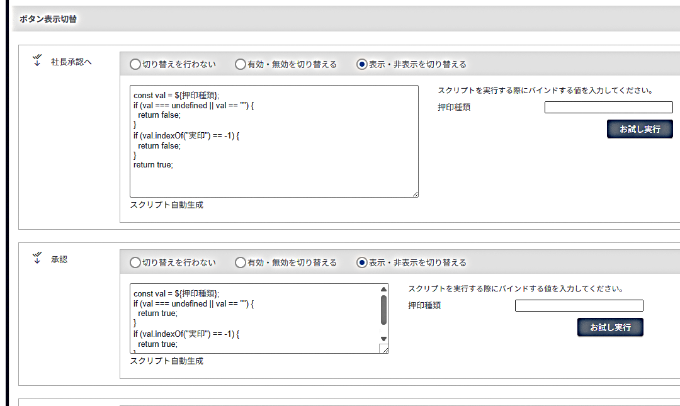
Task: Click the scrollbar thumb in 承認 script box
Action: [x=383, y=310]
